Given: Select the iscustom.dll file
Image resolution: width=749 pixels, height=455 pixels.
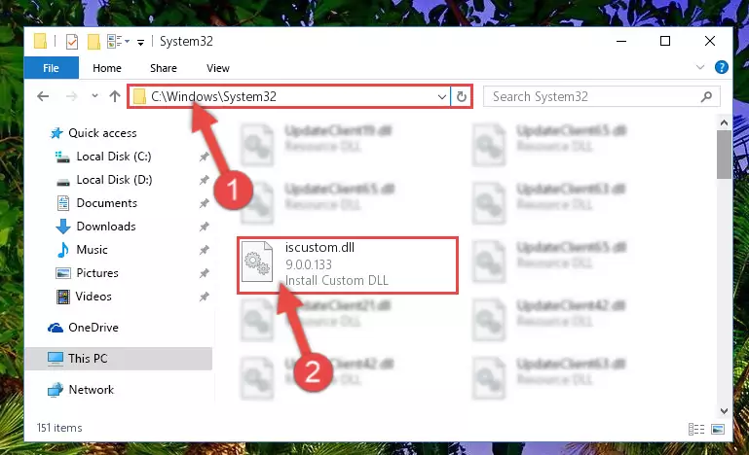Looking at the screenshot, I should pos(348,264).
